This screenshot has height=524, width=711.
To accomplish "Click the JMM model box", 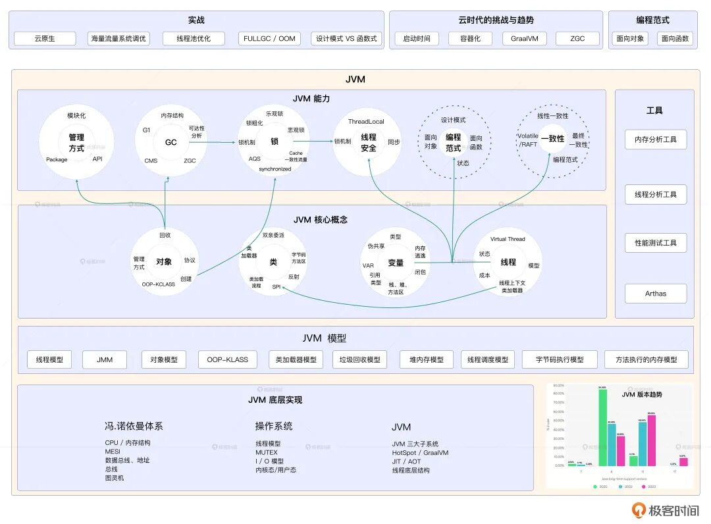I will click(105, 359).
